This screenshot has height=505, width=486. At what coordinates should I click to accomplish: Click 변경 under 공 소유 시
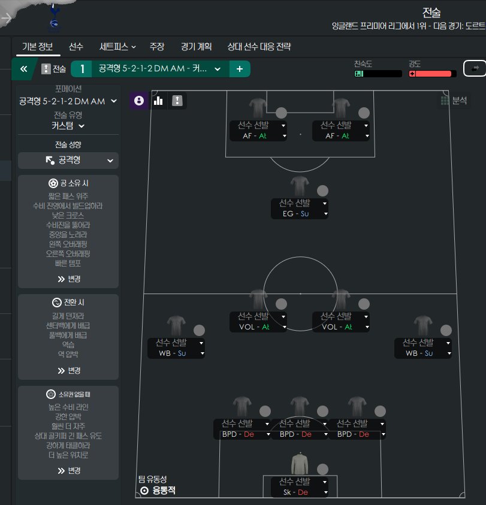[69, 279]
